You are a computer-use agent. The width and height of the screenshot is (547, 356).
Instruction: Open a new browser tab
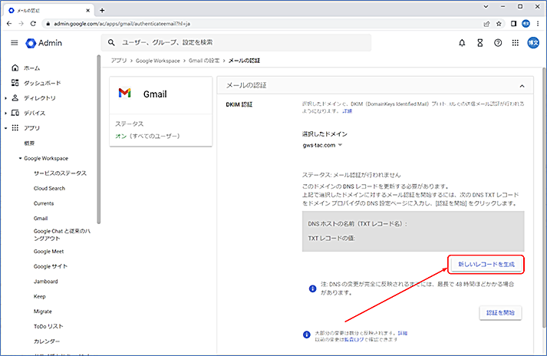click(102, 11)
